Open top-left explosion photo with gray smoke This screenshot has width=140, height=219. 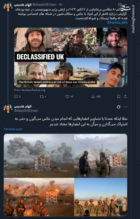click(39, 156)
